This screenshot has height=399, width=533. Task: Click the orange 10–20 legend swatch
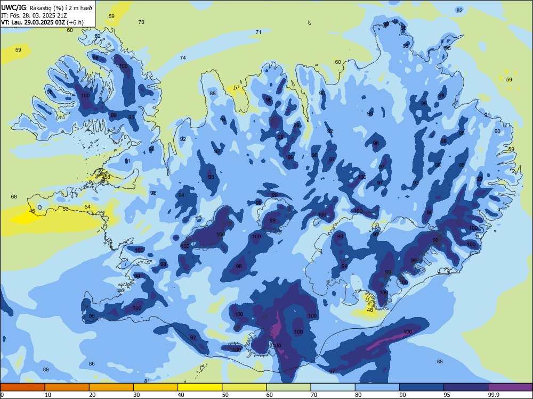[67, 387]
